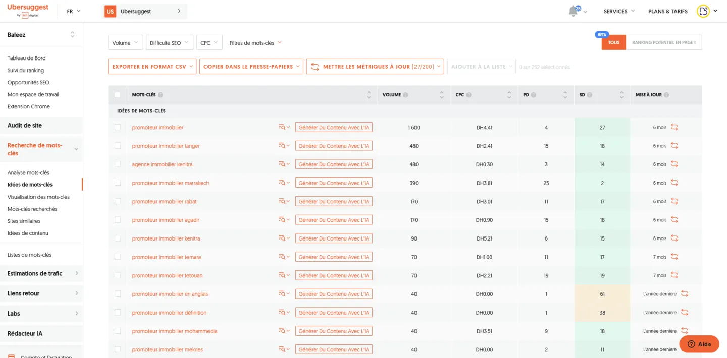Open search options icon for promoteur immobilier meknes
The image size is (727, 358).
(284, 349)
